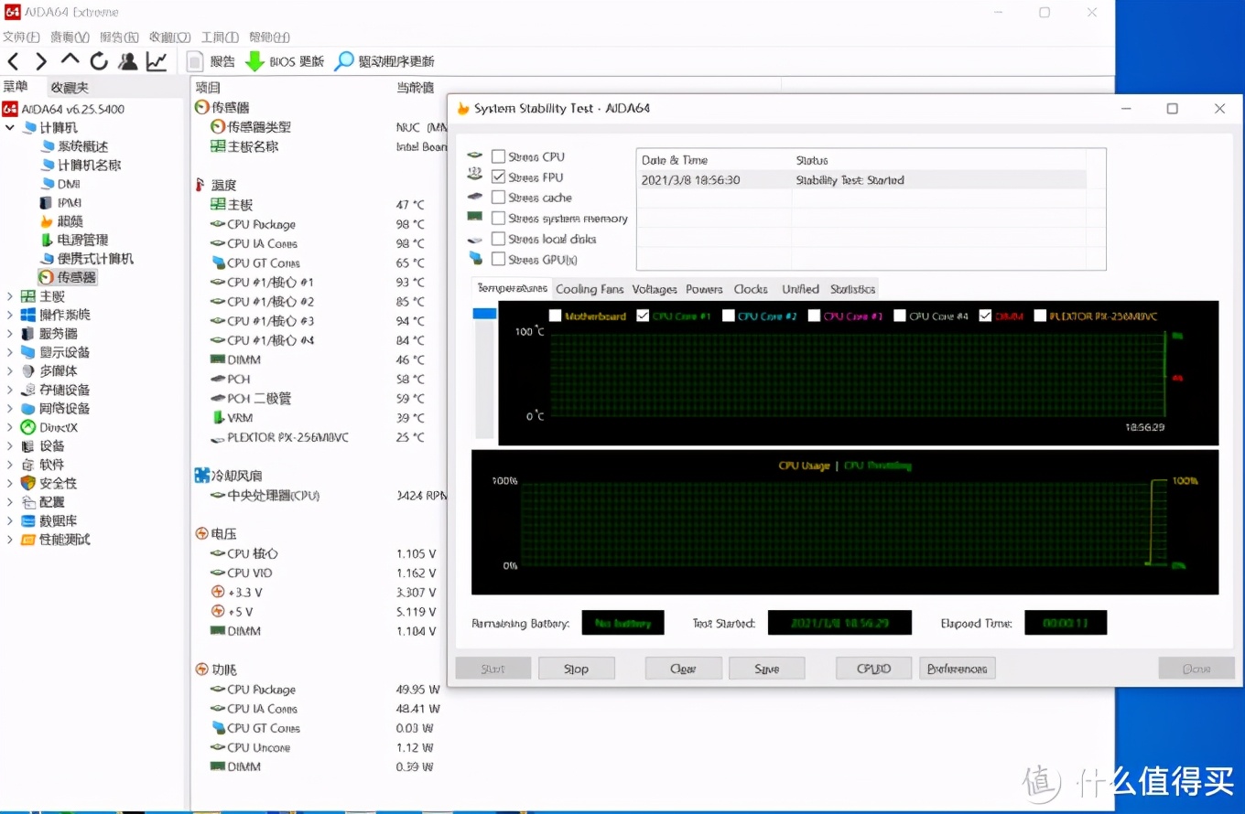Expand the 存储设备 tree node

10,390
